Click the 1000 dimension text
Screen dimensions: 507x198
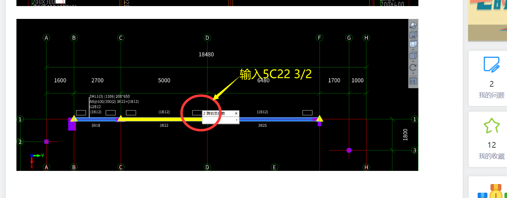pyautogui.click(x=357, y=81)
